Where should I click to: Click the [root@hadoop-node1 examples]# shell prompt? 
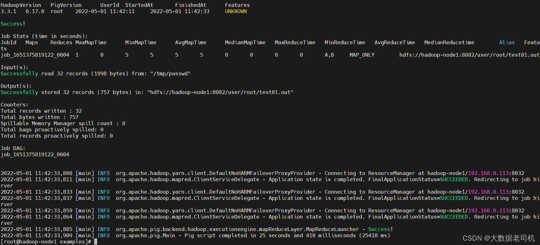[x=46, y=242]
